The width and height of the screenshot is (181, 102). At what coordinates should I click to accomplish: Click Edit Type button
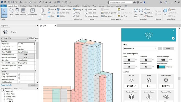click(34, 38)
